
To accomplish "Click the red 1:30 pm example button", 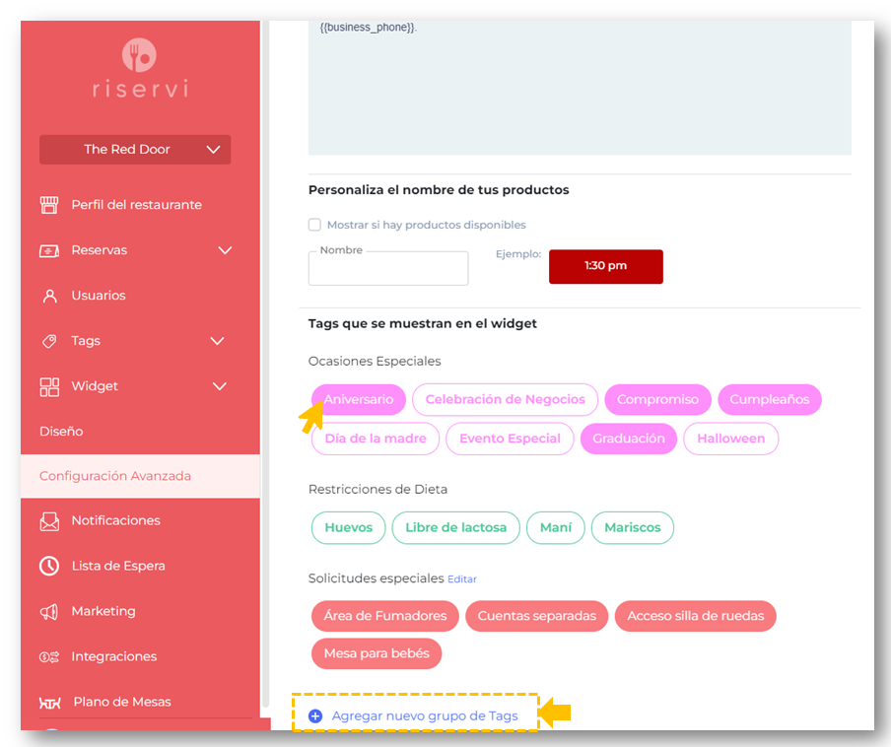I will [x=606, y=266].
